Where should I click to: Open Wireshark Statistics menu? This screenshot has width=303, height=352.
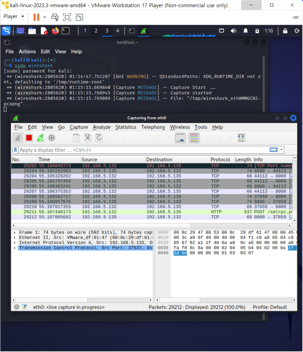tap(126, 127)
